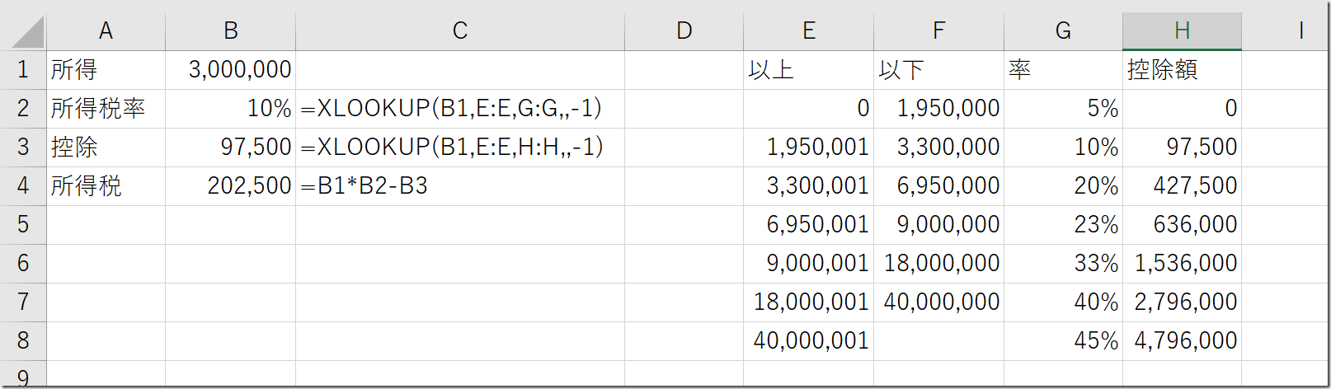Select column C header
This screenshot has height=389, width=1331.
[x=460, y=31]
